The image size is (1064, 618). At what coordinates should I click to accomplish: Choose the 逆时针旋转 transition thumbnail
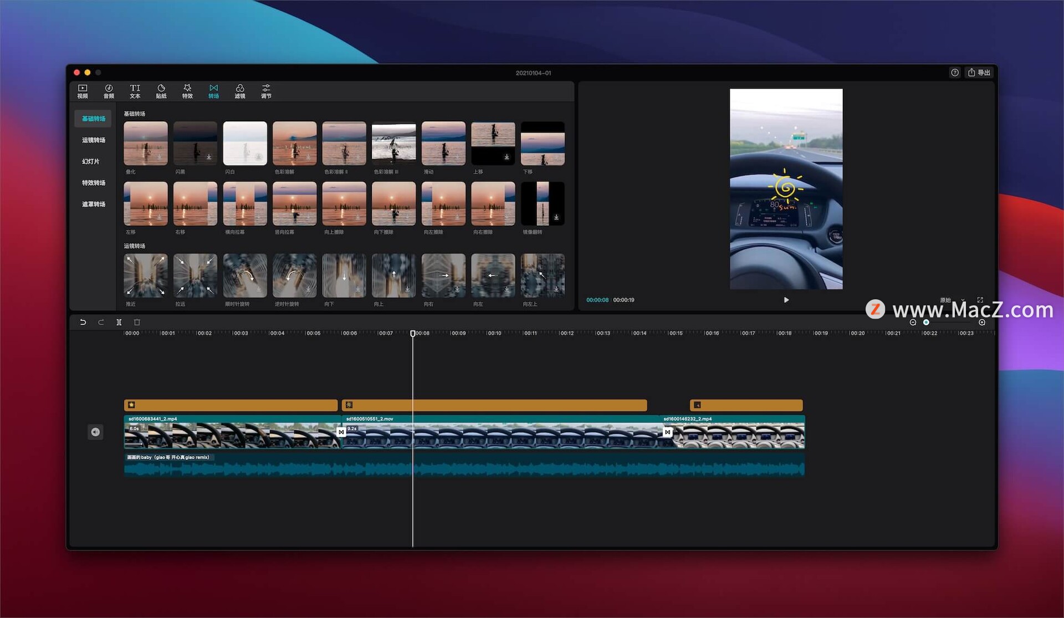coord(294,275)
